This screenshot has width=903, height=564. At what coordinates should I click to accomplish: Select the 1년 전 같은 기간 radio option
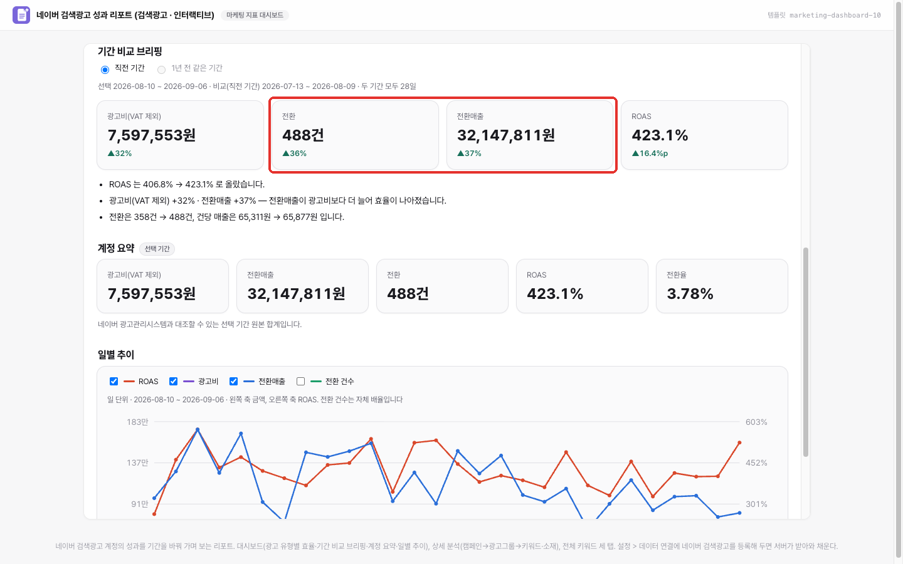[x=161, y=70]
